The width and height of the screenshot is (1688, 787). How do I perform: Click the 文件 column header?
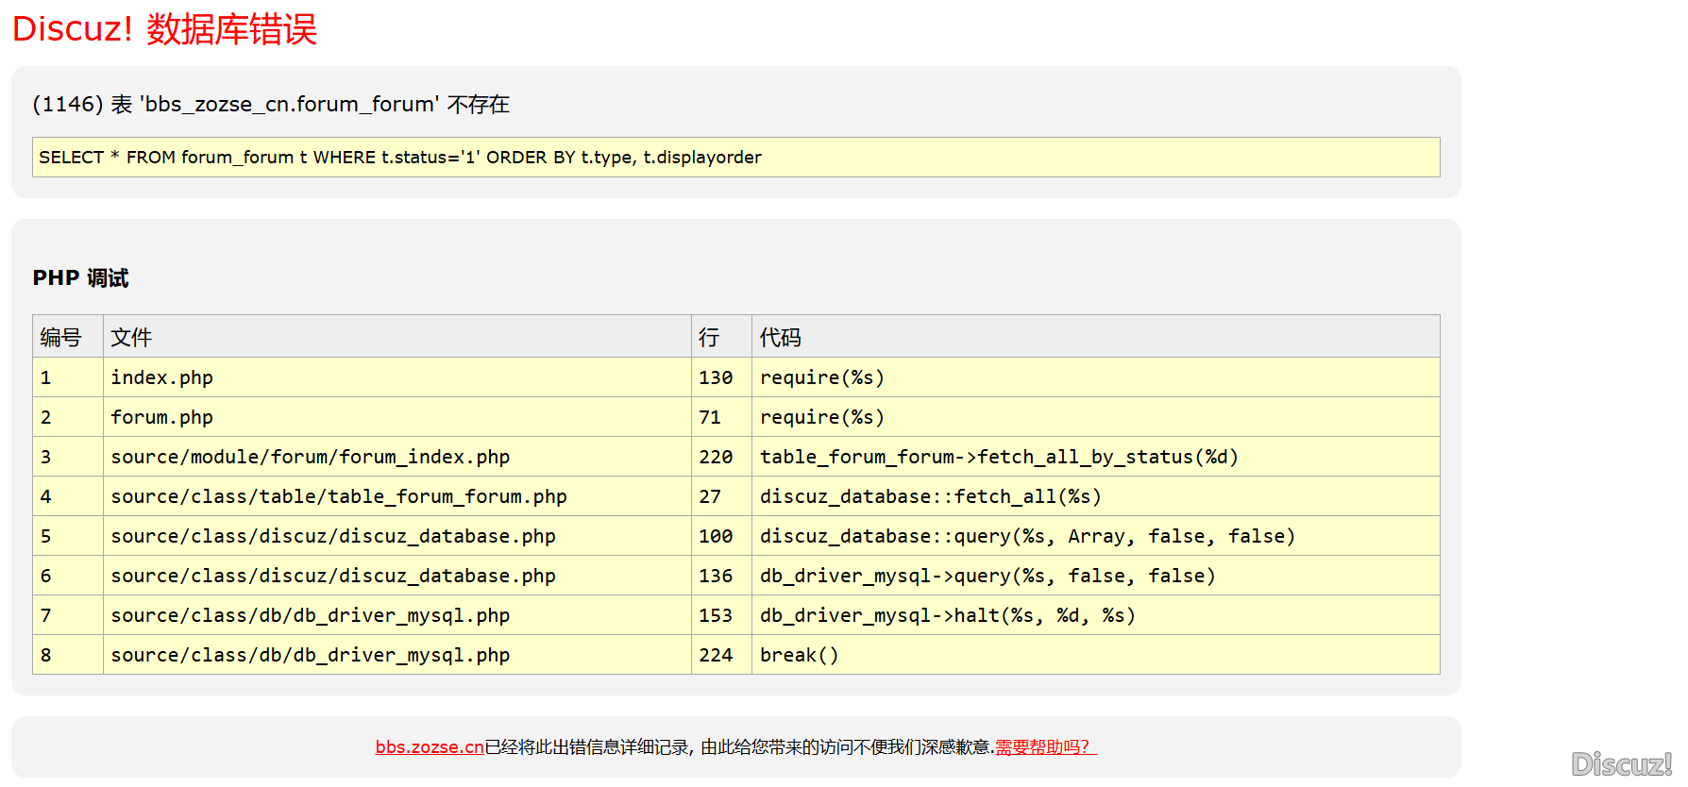(131, 337)
